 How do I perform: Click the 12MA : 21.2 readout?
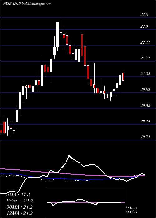19,213
